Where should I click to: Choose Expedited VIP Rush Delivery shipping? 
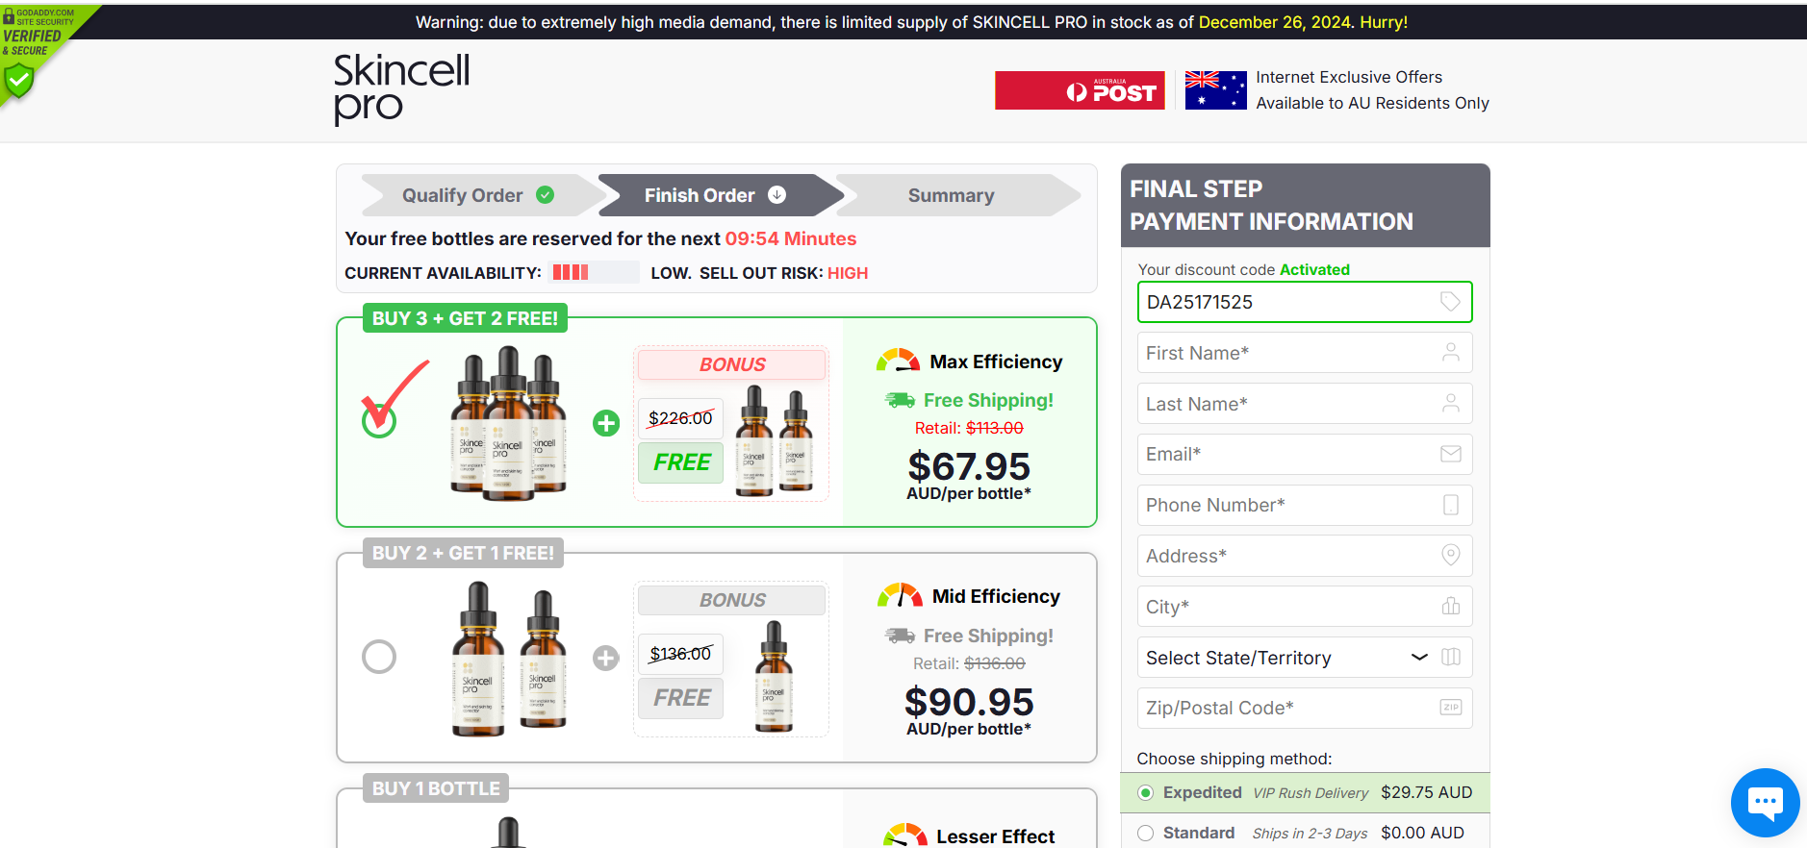[1146, 793]
